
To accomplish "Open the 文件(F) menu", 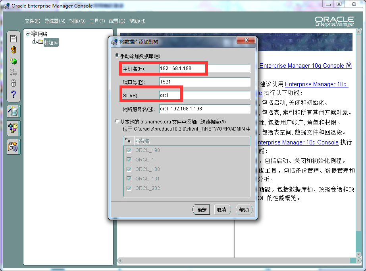I will tap(33, 21).
